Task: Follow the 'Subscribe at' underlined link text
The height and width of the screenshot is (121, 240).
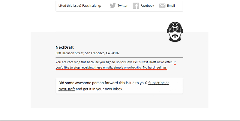Action: [159, 83]
